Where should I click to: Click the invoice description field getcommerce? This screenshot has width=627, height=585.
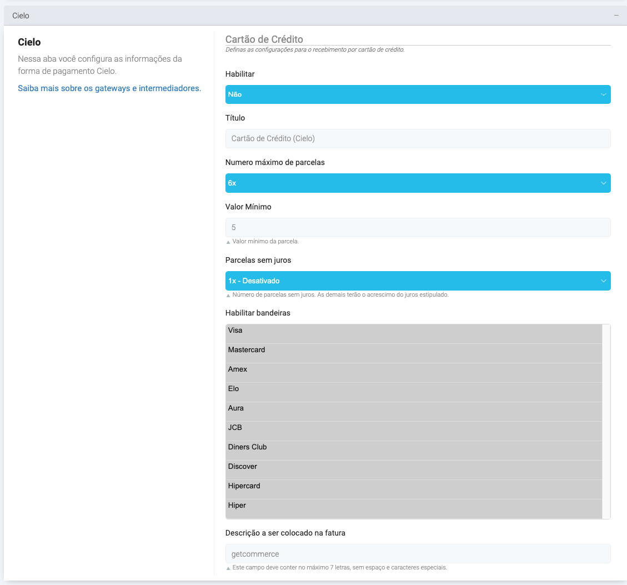pos(418,554)
